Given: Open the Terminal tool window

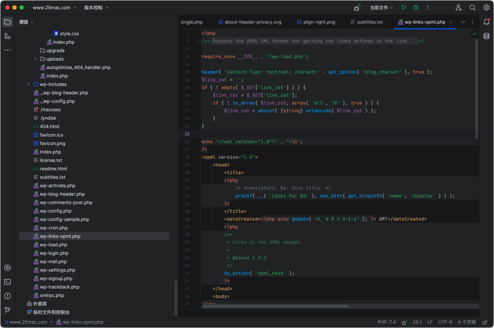Looking at the screenshot, I should 8,282.
